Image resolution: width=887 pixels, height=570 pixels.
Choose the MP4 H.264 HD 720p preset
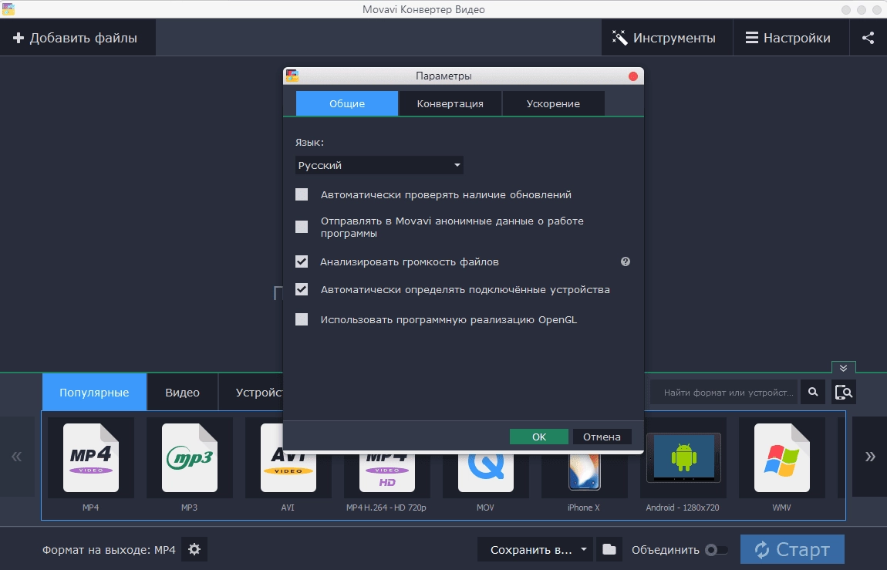coord(387,475)
